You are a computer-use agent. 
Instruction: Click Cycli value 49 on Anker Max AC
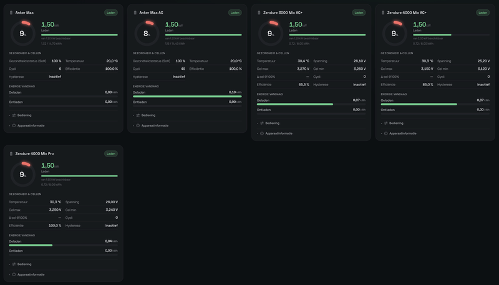[x=183, y=69]
